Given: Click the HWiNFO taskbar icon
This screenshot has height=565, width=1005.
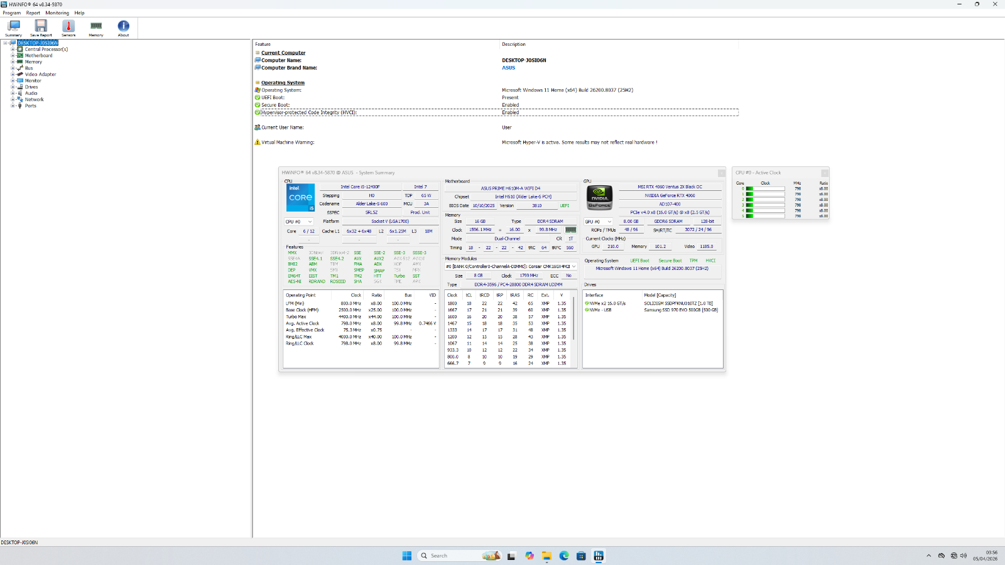Looking at the screenshot, I should click(599, 556).
